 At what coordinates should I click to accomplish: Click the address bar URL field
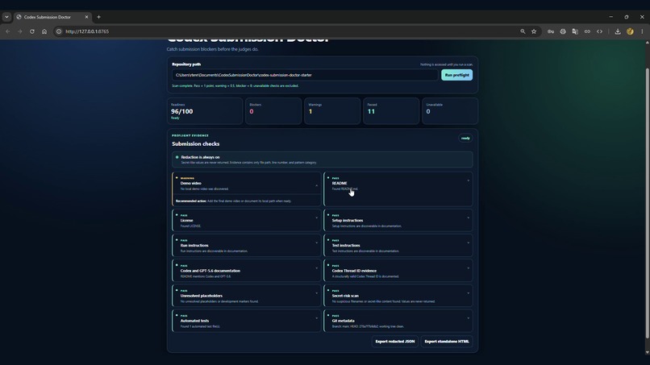(290, 31)
